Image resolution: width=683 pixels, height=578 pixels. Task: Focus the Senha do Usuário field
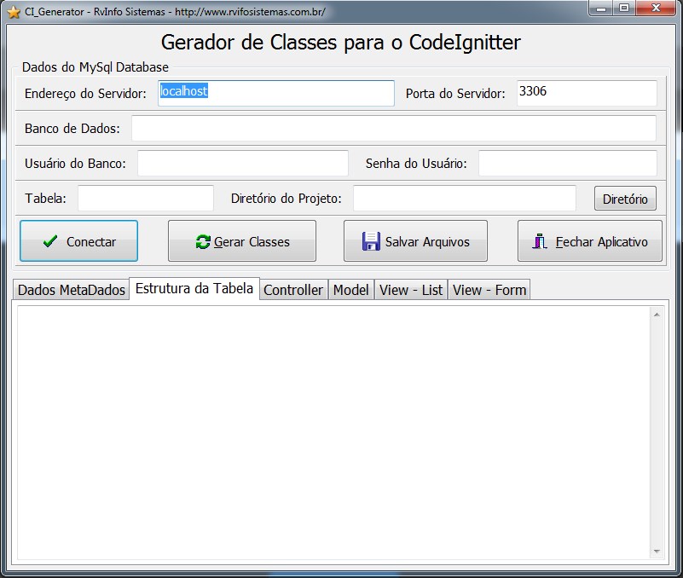567,163
